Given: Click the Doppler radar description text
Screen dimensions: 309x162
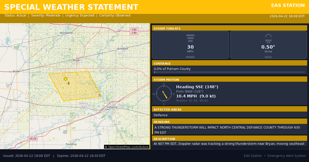Looking at the screenshot, I should [229, 143].
